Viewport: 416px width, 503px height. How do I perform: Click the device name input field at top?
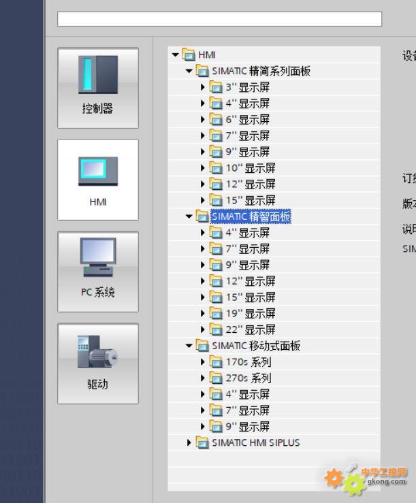219,19
